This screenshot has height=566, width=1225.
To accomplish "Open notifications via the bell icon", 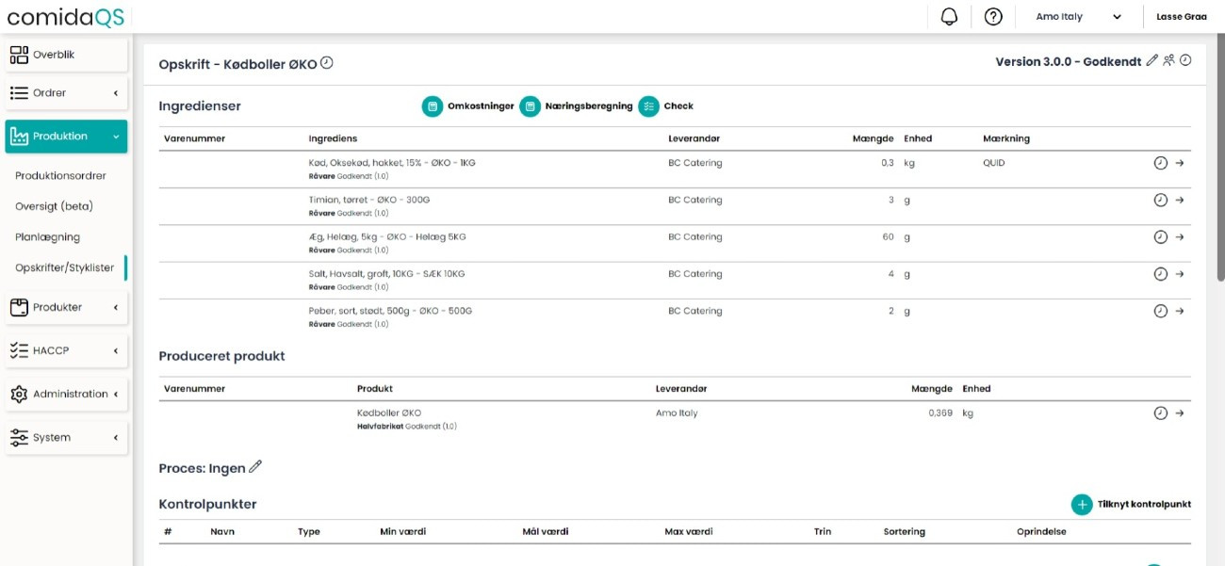I will pyautogui.click(x=950, y=16).
